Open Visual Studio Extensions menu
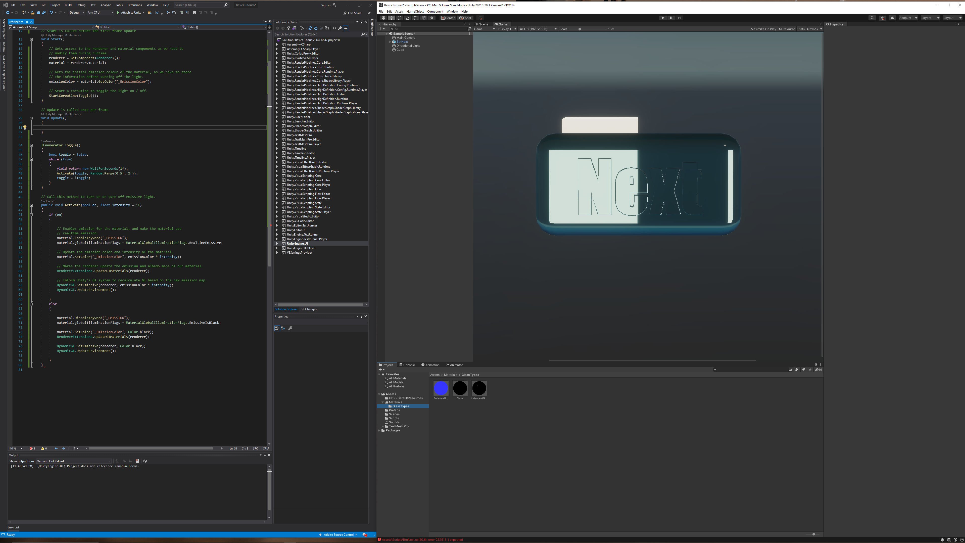The width and height of the screenshot is (965, 543). tap(134, 5)
